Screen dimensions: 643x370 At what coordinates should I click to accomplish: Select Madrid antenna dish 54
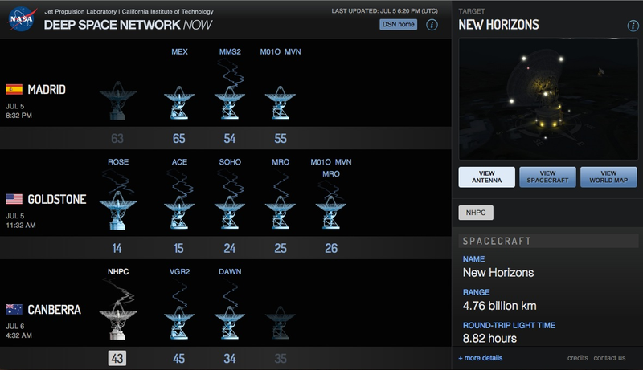[230, 102]
